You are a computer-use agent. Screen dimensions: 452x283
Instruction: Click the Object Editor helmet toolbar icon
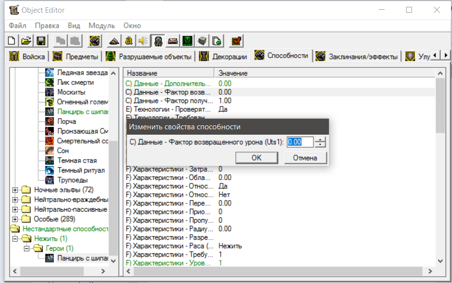pyautogui.click(x=158, y=40)
